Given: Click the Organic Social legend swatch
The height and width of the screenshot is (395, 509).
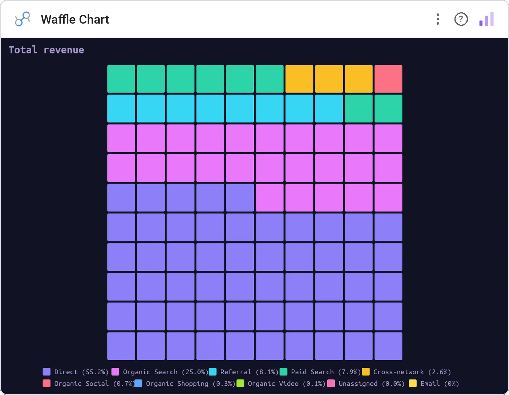Looking at the screenshot, I should click(x=47, y=383).
